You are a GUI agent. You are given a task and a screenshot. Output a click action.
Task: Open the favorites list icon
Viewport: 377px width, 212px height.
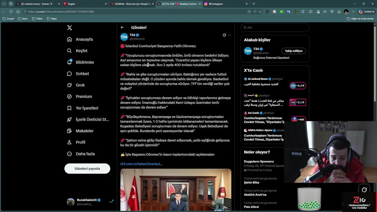pos(325,11)
